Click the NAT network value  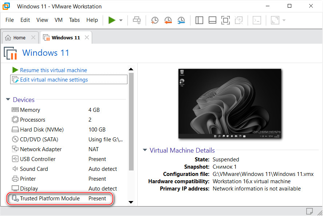coord(94,149)
